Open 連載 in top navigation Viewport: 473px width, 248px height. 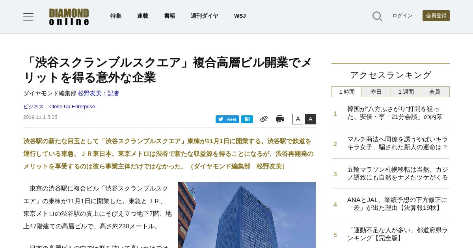click(143, 16)
